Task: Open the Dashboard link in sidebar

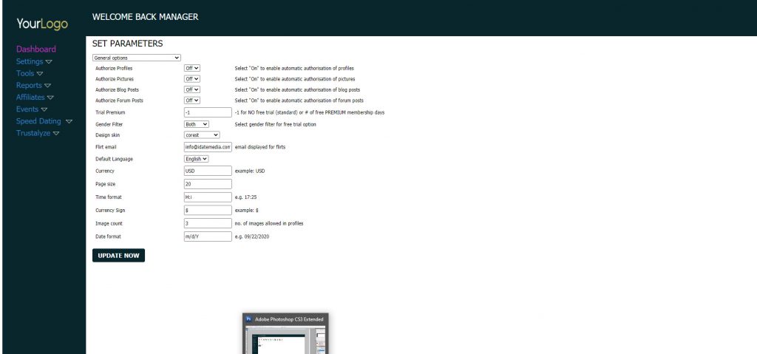Action: 36,50
